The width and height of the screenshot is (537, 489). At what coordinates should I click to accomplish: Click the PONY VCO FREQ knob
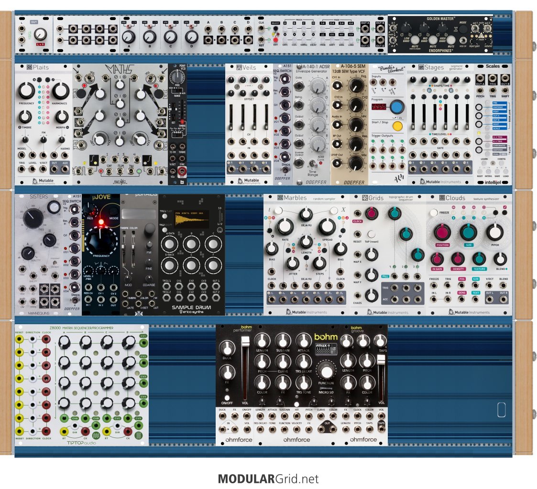click(x=177, y=76)
